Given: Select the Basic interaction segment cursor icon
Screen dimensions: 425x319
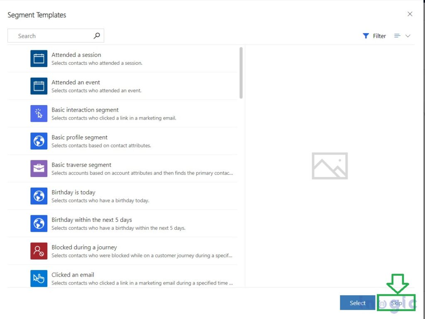Looking at the screenshot, I should coord(39,113).
